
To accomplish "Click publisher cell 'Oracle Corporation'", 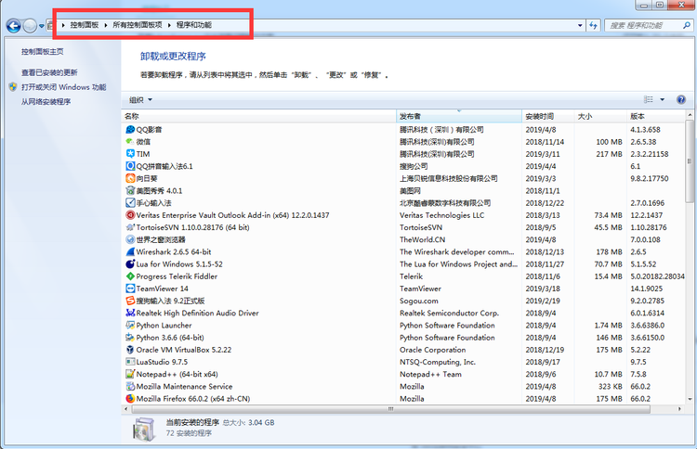I will coord(432,350).
